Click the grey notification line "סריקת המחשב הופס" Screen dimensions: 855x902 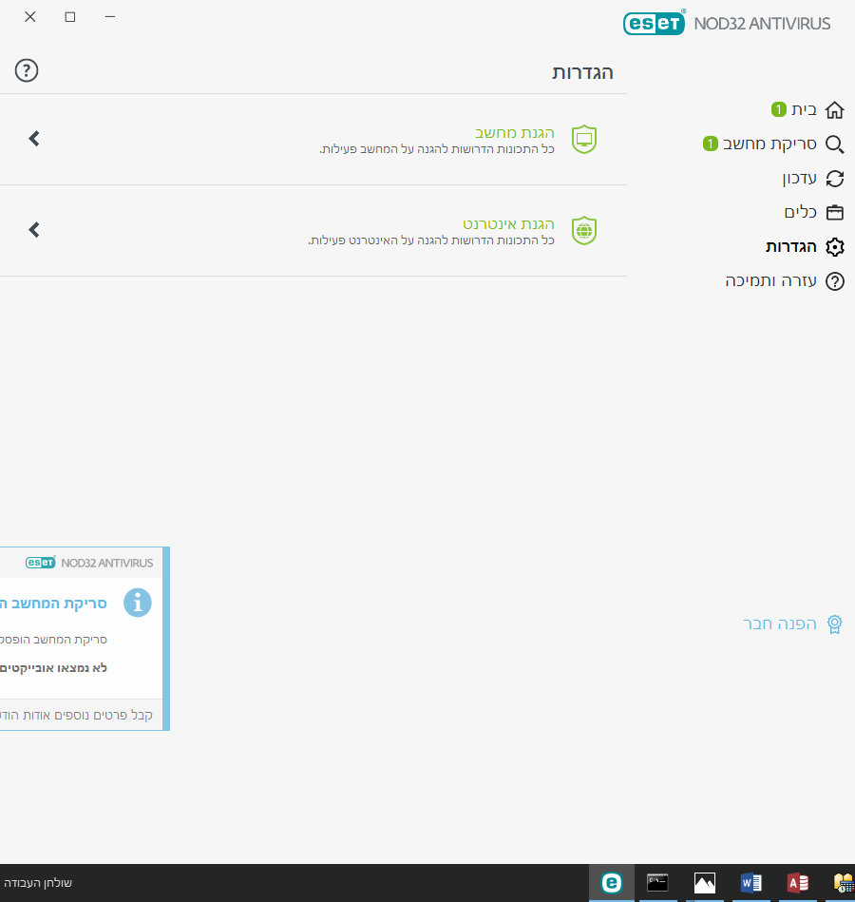(x=53, y=640)
